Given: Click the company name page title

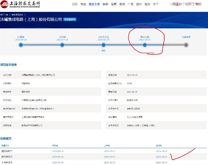Looking at the screenshot, I should click(31, 19).
